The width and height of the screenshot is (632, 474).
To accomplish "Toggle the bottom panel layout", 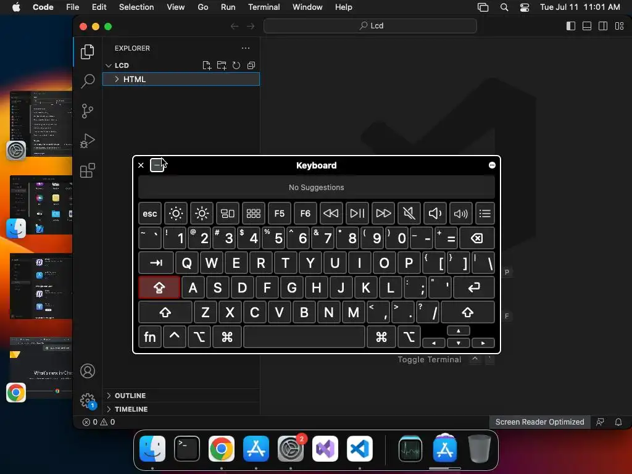I will 587,26.
